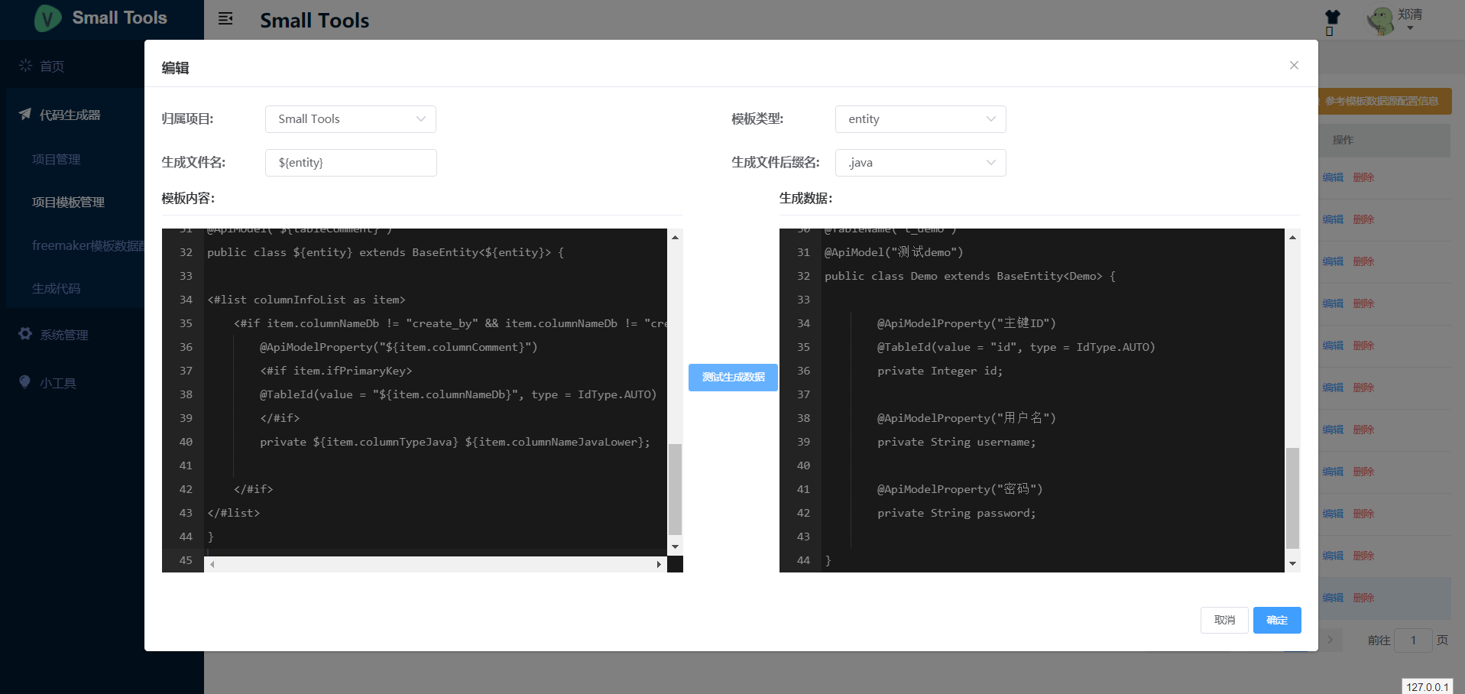Screen dimensions: 1465x694
Task: Click line number 44 in generated data editor
Action: (803, 560)
